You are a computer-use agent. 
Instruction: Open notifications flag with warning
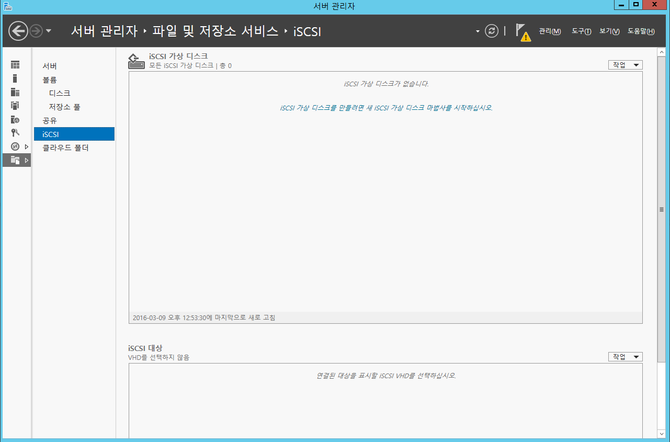[x=523, y=31]
